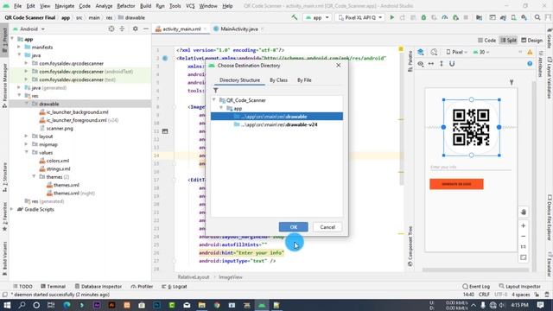Viewport: 553px width, 311px height.
Task: Click the filter funnel icon in dialog
Action: [215, 90]
